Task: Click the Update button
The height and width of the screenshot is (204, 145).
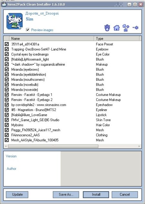Action: click(17, 194)
